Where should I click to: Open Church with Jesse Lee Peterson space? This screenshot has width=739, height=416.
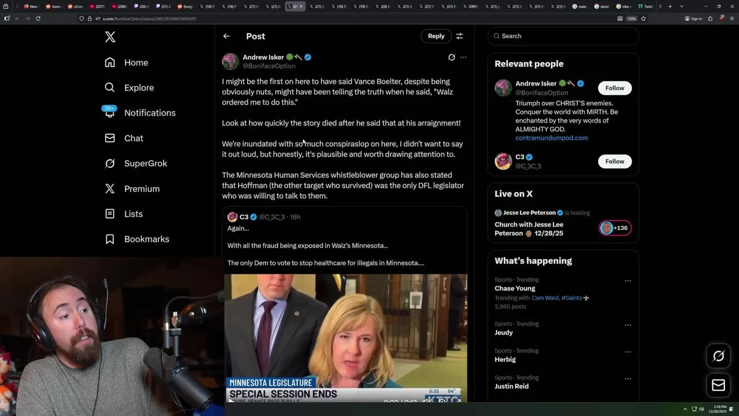[529, 229]
